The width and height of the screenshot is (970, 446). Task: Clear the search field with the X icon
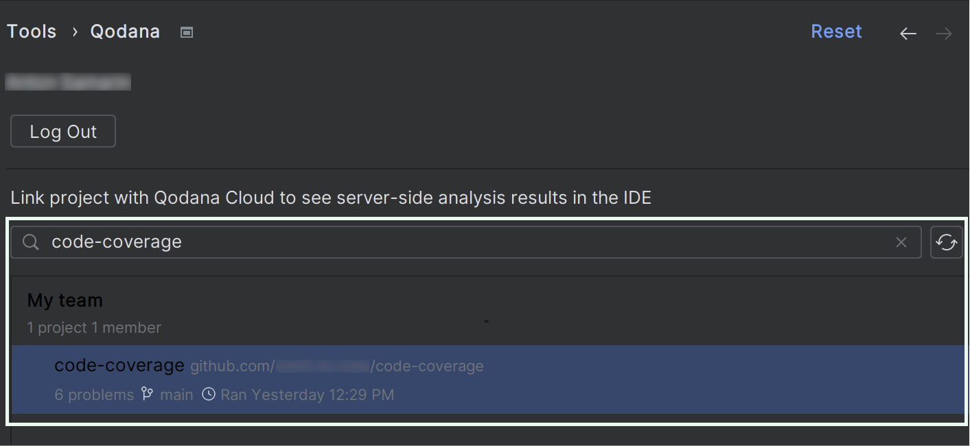point(901,242)
